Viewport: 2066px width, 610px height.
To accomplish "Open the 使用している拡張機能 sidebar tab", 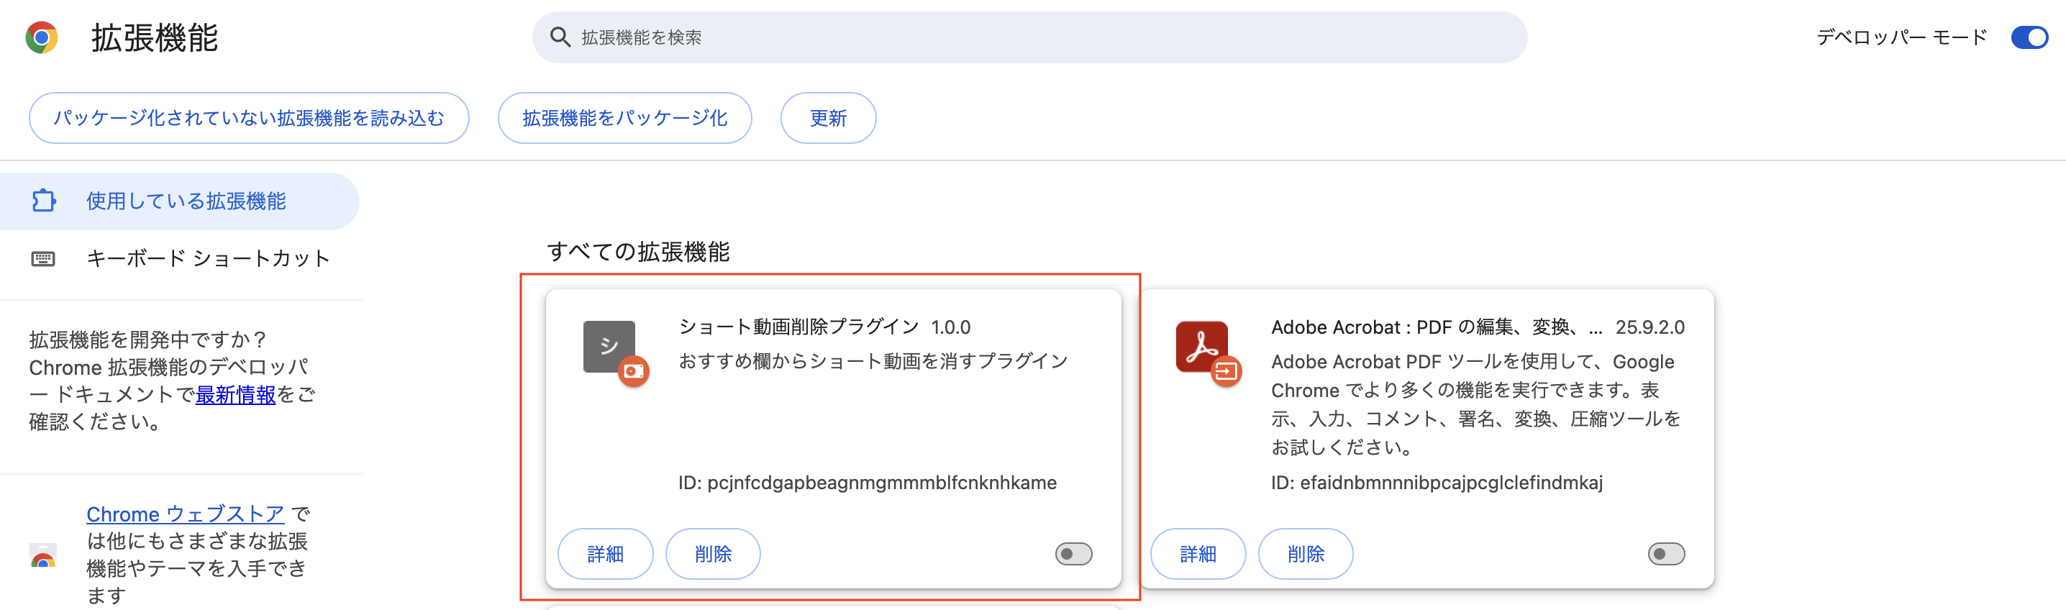I will pos(180,201).
